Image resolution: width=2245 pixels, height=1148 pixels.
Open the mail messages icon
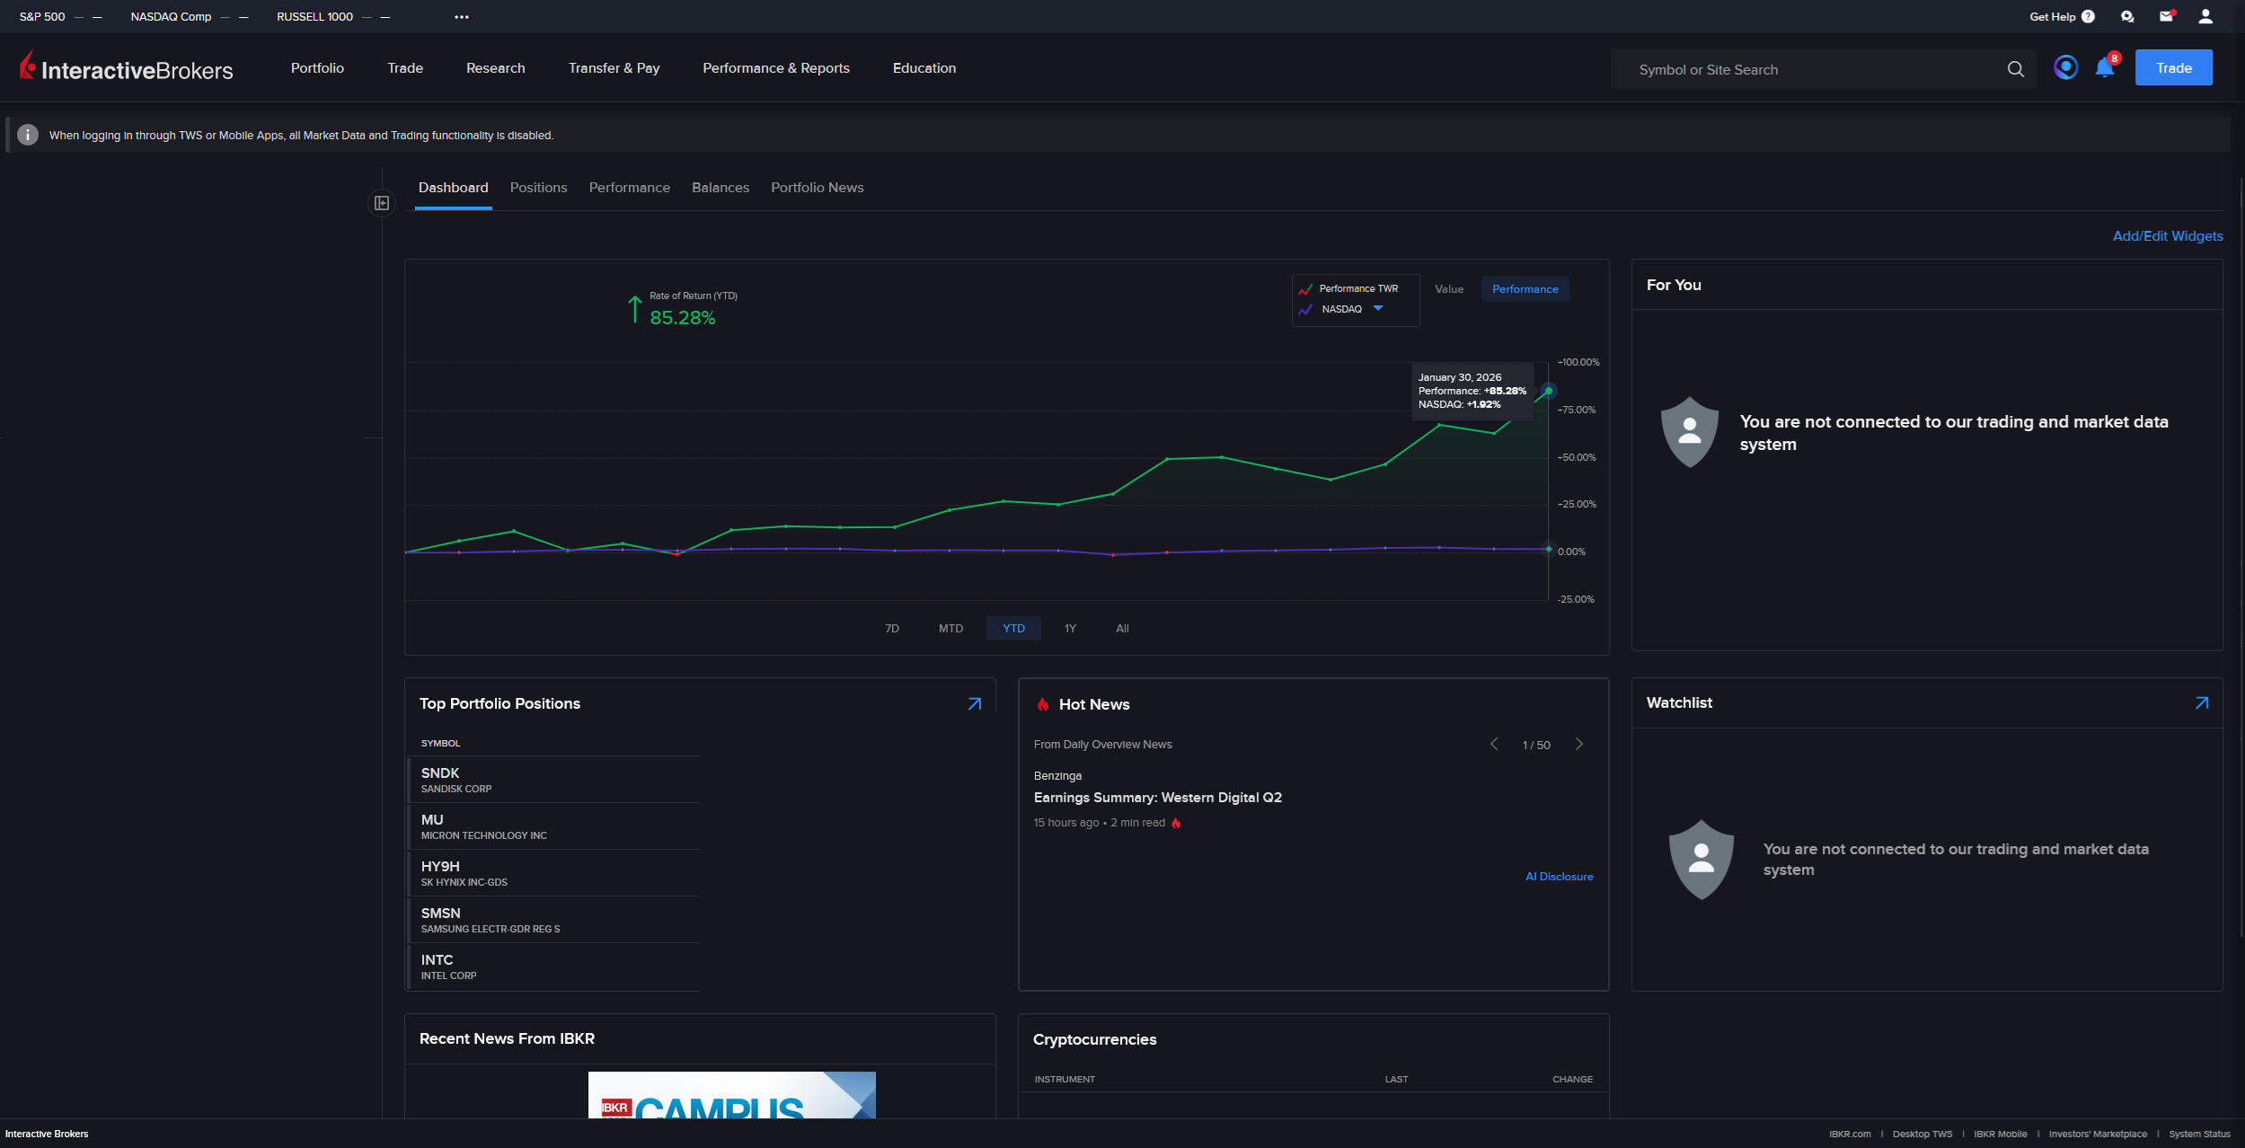(2166, 16)
